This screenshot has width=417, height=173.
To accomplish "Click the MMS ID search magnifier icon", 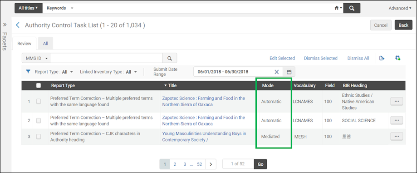I will click(x=169, y=58).
